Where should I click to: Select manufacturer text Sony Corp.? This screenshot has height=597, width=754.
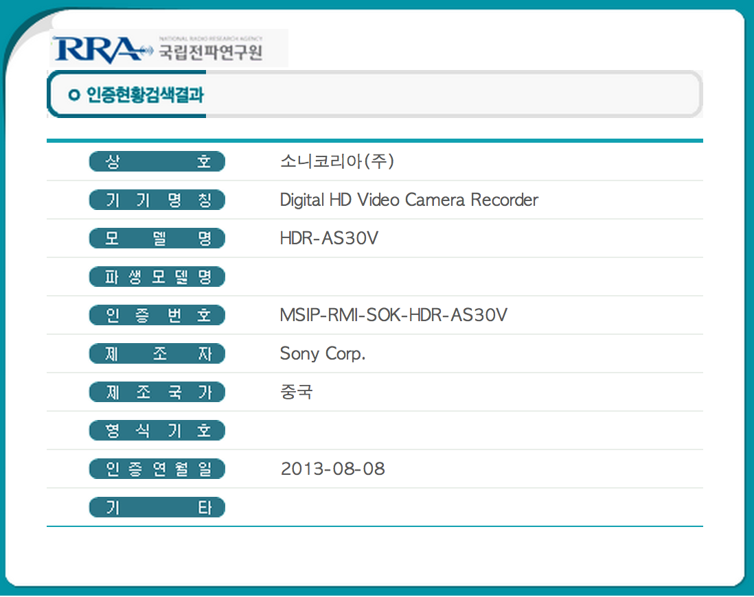[x=323, y=354]
